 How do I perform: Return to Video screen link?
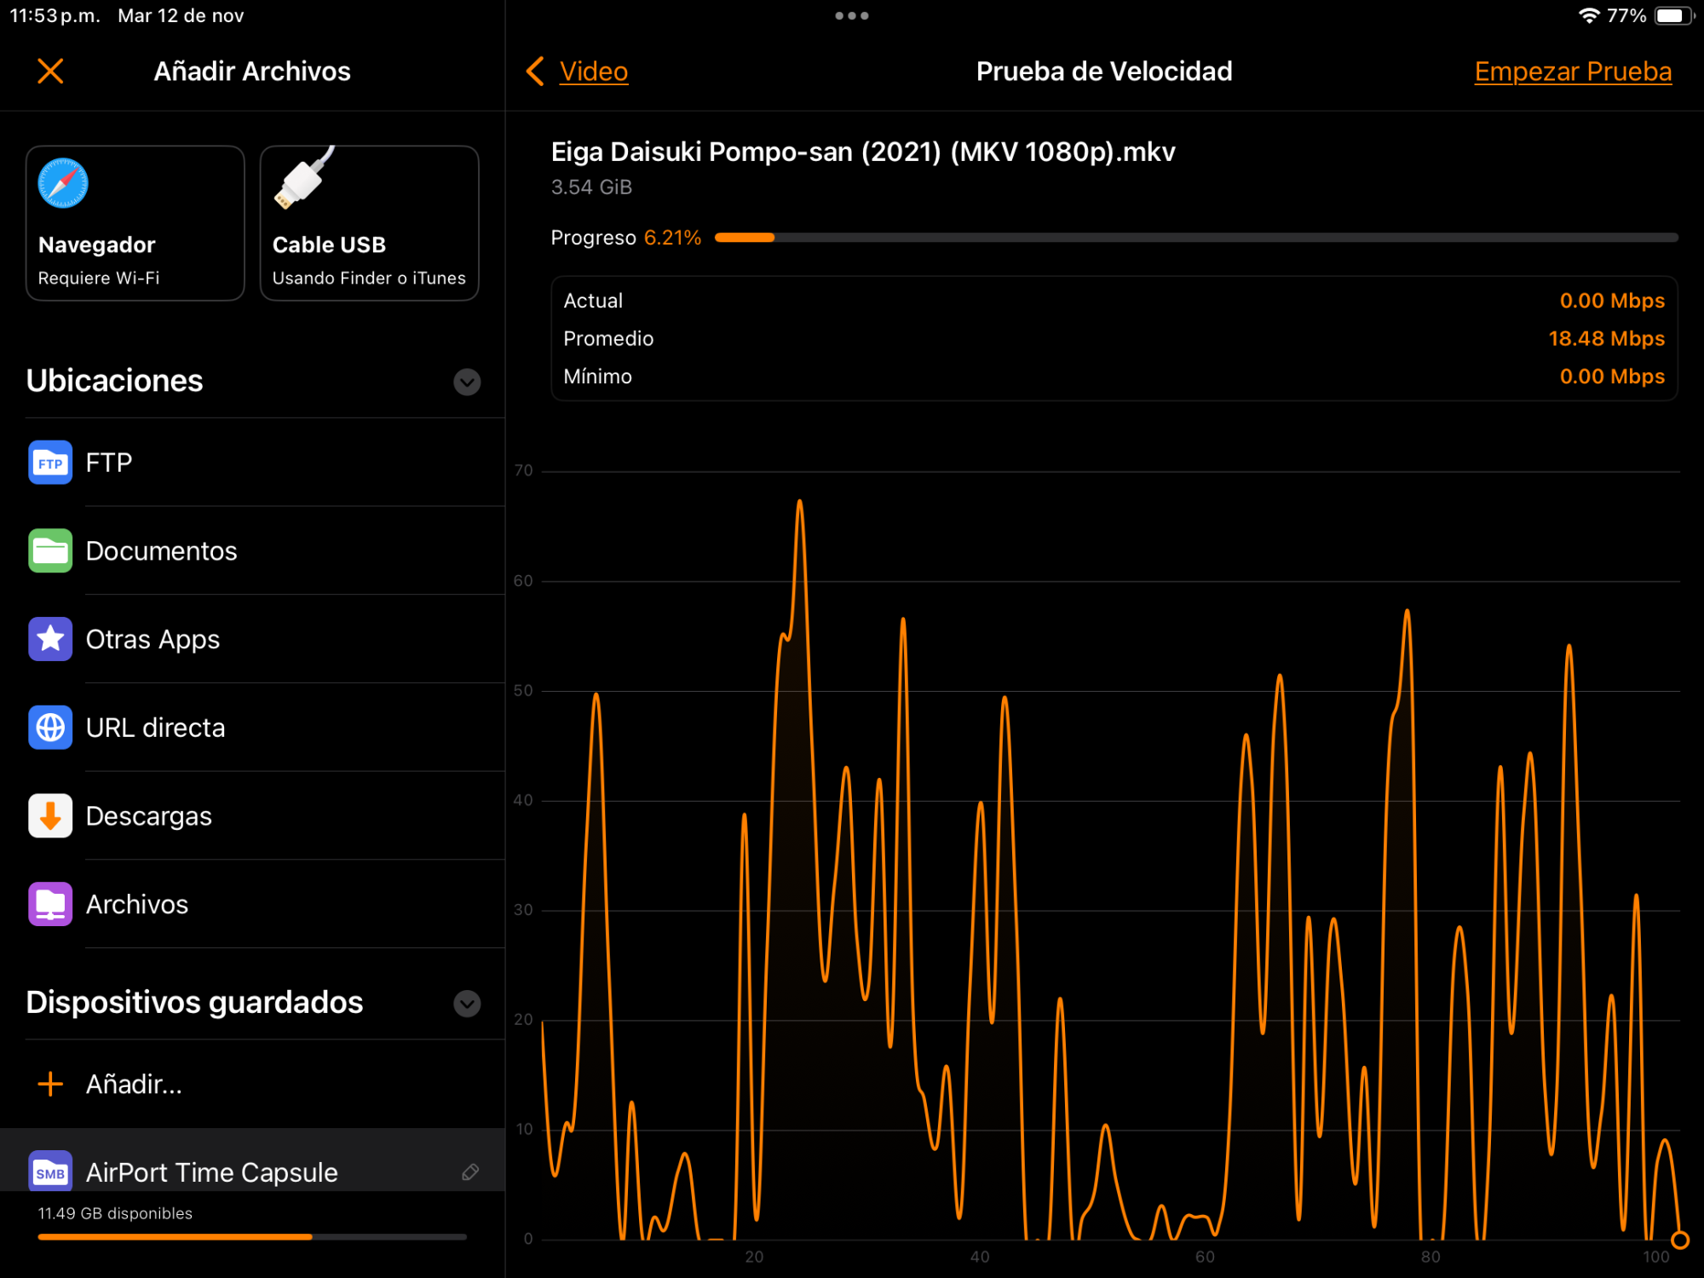(594, 71)
